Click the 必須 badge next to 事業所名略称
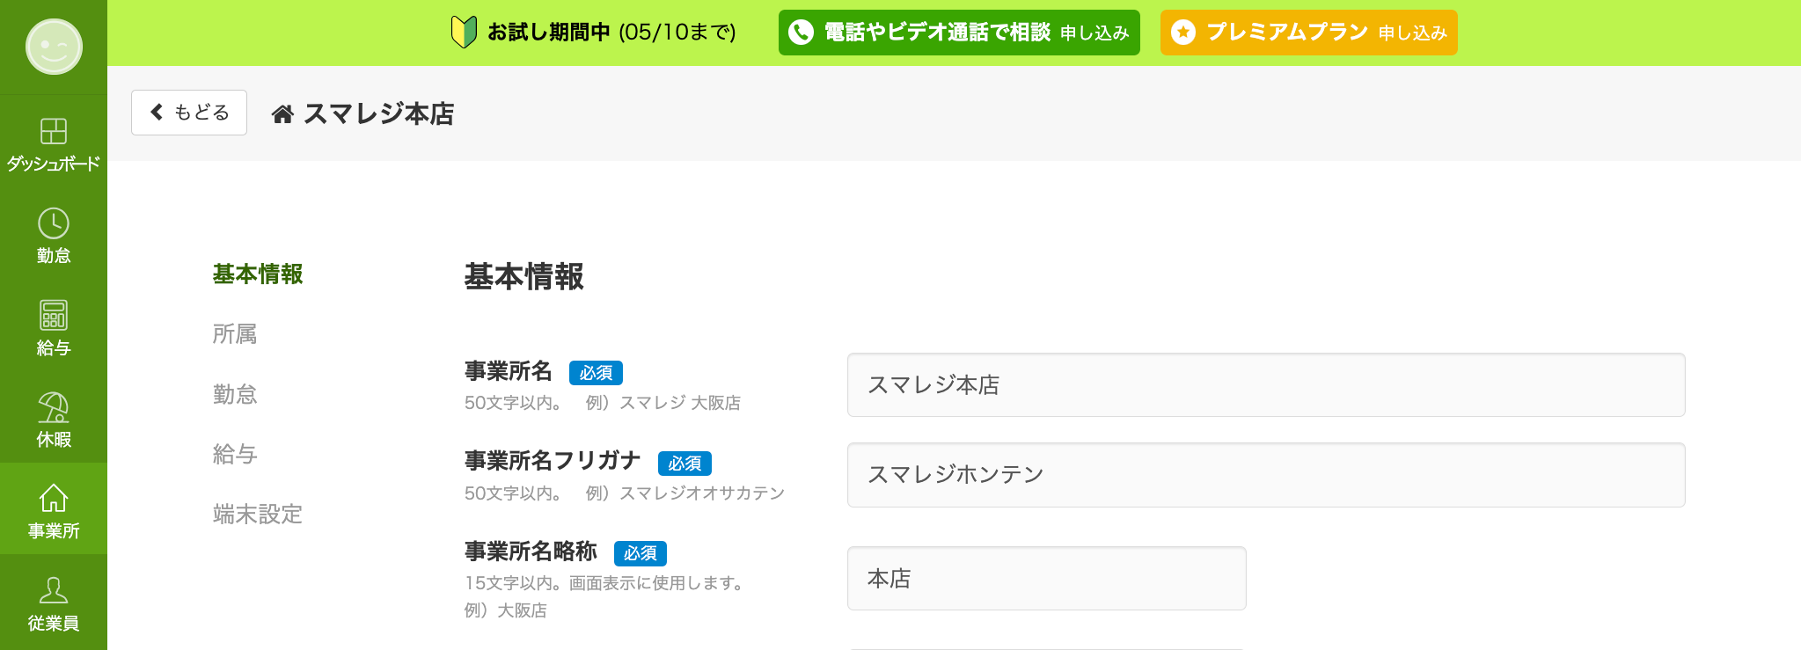 coord(641,553)
